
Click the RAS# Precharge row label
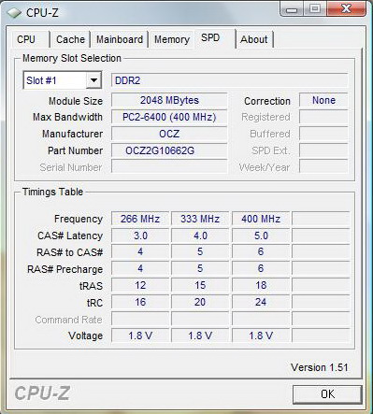tap(65, 269)
